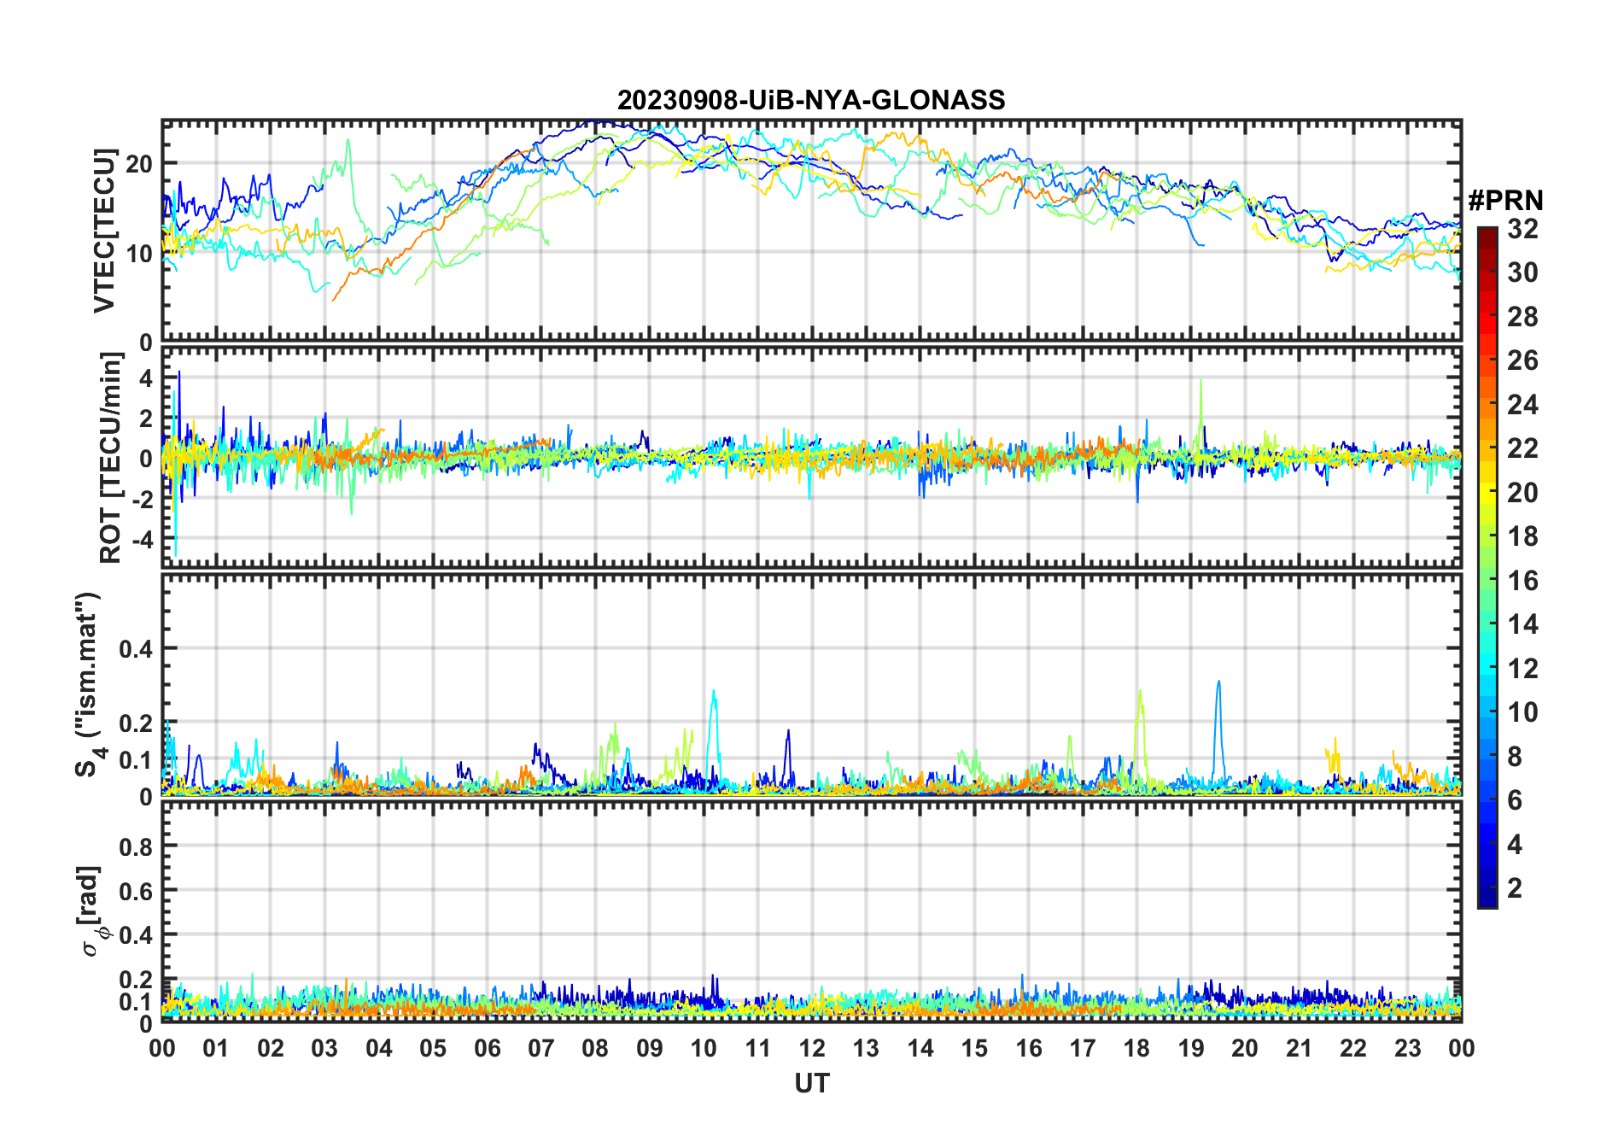1624x1136 pixels.
Task: Click the #PRN colorbar title
Action: 1505,201
